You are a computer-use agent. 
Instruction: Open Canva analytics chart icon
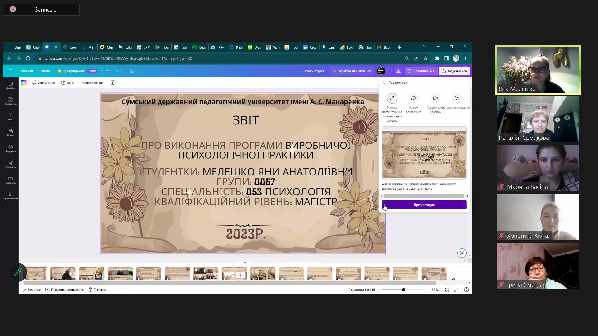pos(398,71)
